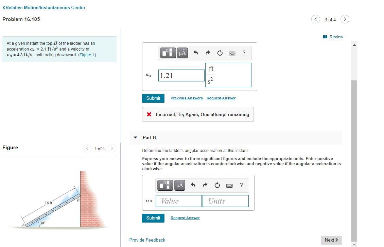Viewport: 384px width, 247px height.
Task: Navigate back using the previous problem chevron
Action: pos(315,19)
